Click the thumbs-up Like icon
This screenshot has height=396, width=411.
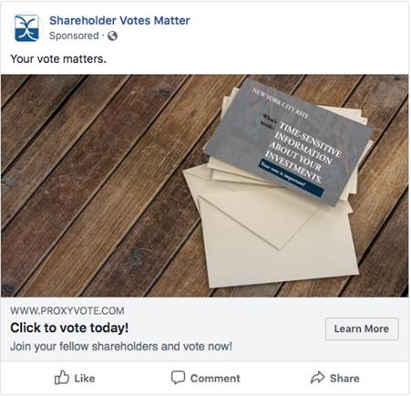pyautogui.click(x=62, y=378)
